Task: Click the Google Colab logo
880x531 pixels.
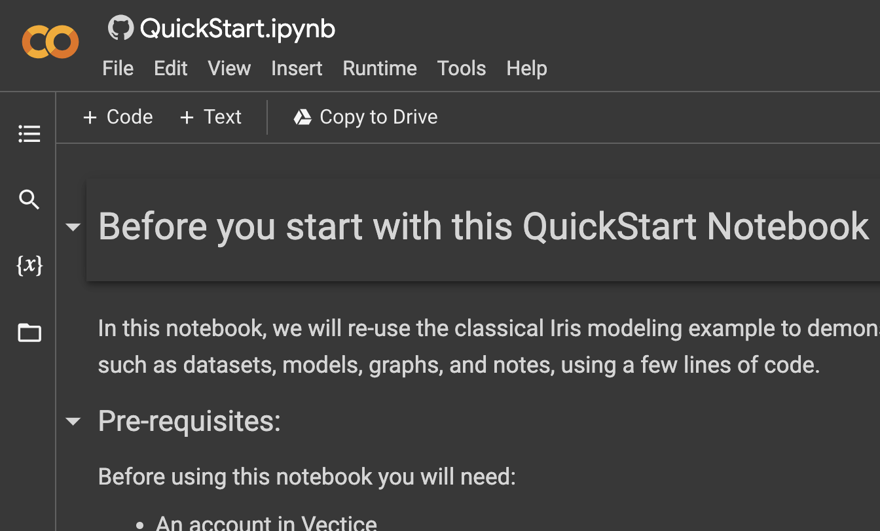Action: point(50,43)
